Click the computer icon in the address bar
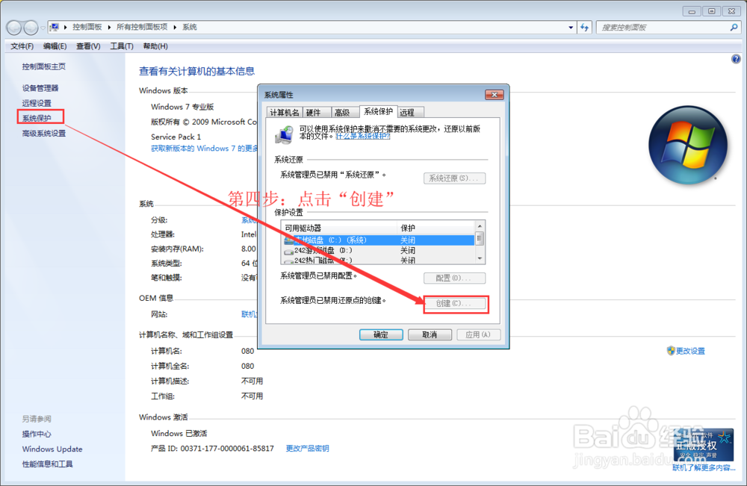 pyautogui.click(x=54, y=27)
